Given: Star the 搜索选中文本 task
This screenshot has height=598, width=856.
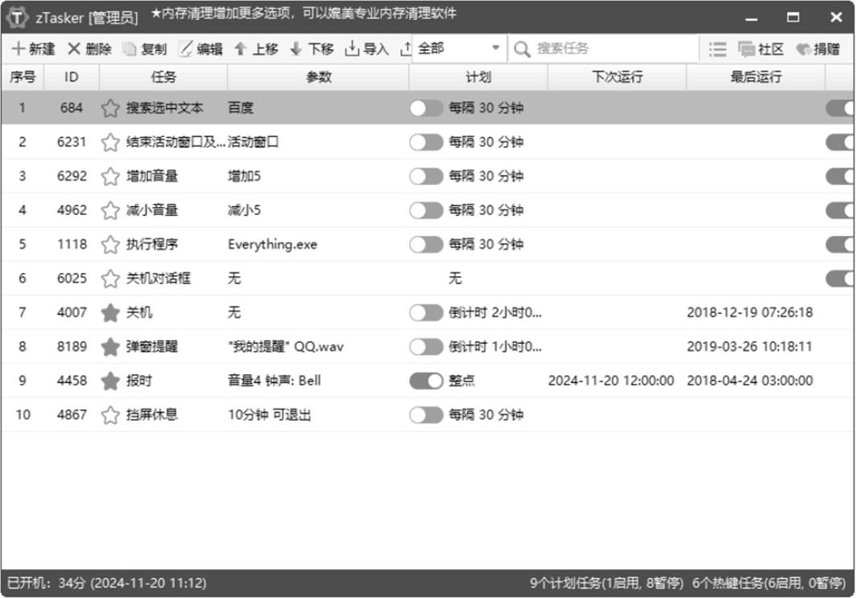Looking at the screenshot, I should coord(110,108).
